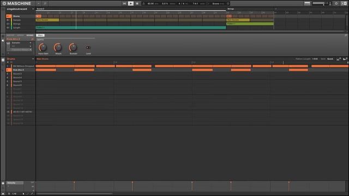
Task: Select the first scene tab in the arranger
Action: tap(40, 9)
